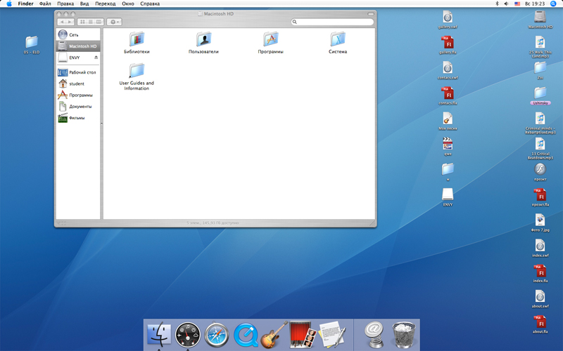Open Программы in the sidebar
Viewport: 563px width, 351px height.
click(78, 95)
